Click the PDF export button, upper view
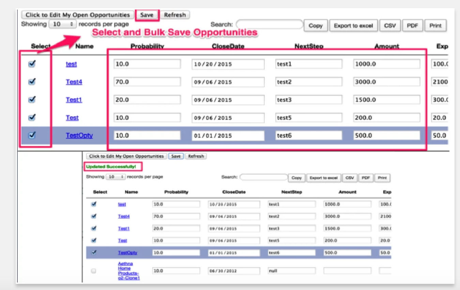This screenshot has width=460, height=290. click(x=412, y=26)
